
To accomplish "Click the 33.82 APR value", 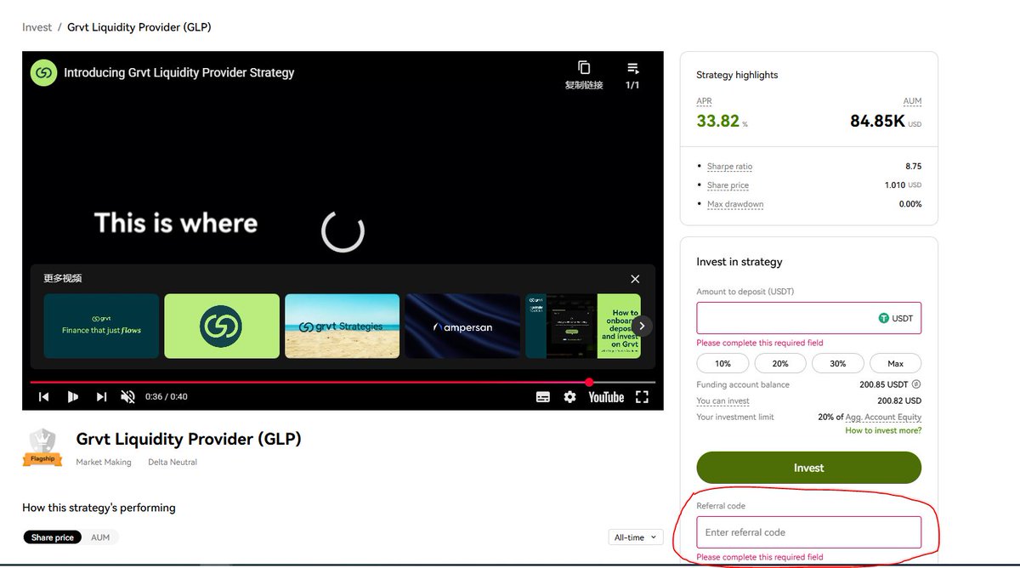I will [718, 121].
